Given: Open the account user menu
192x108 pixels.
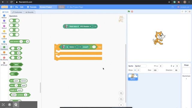Looking at the screenshot, I should click(184, 7).
